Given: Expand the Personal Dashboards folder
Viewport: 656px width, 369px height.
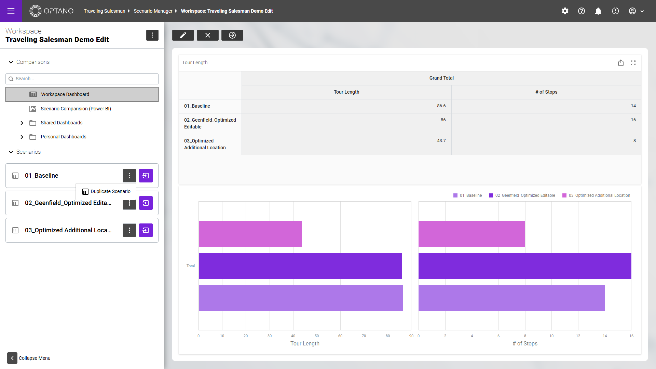Looking at the screenshot, I should tap(22, 137).
